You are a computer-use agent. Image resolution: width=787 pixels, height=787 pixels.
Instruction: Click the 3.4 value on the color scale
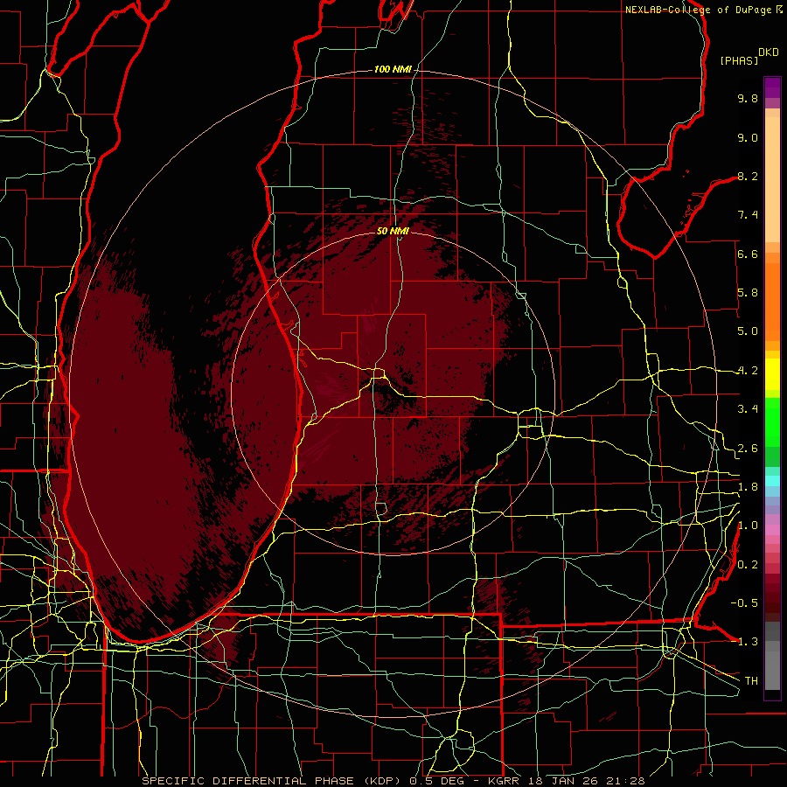[748, 409]
